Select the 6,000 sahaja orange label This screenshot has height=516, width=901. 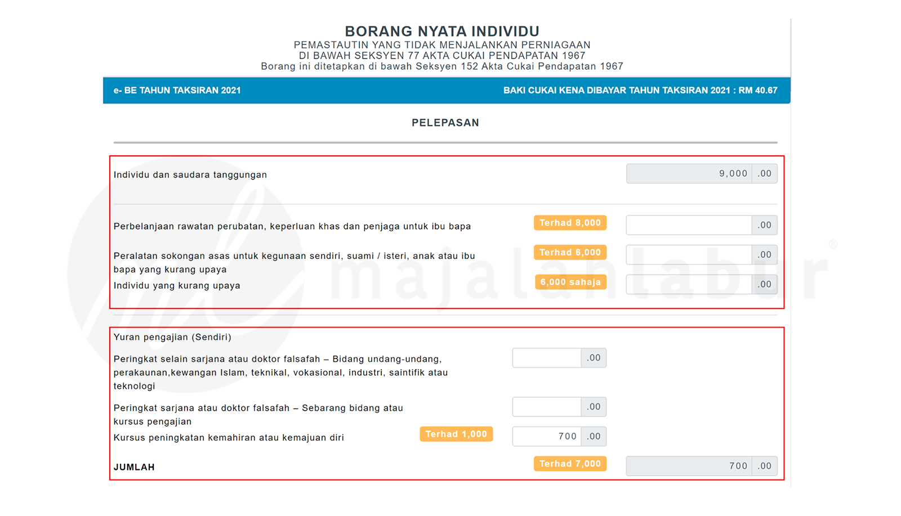[570, 282]
